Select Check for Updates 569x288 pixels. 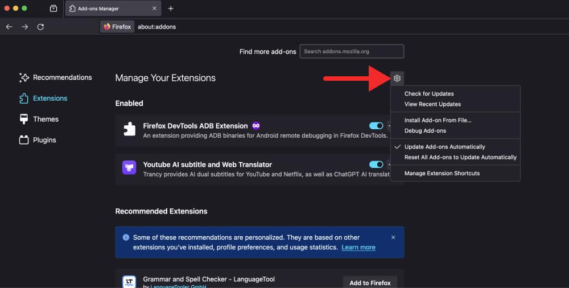455,94
